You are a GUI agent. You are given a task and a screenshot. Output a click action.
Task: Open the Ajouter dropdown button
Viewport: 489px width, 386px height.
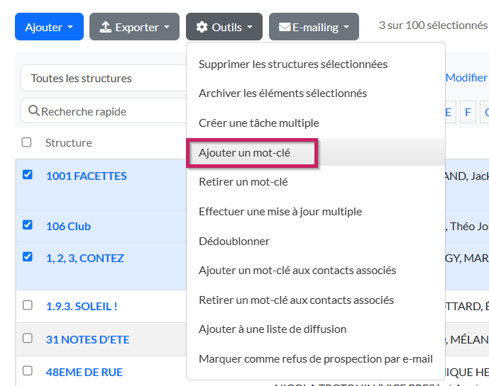49,27
